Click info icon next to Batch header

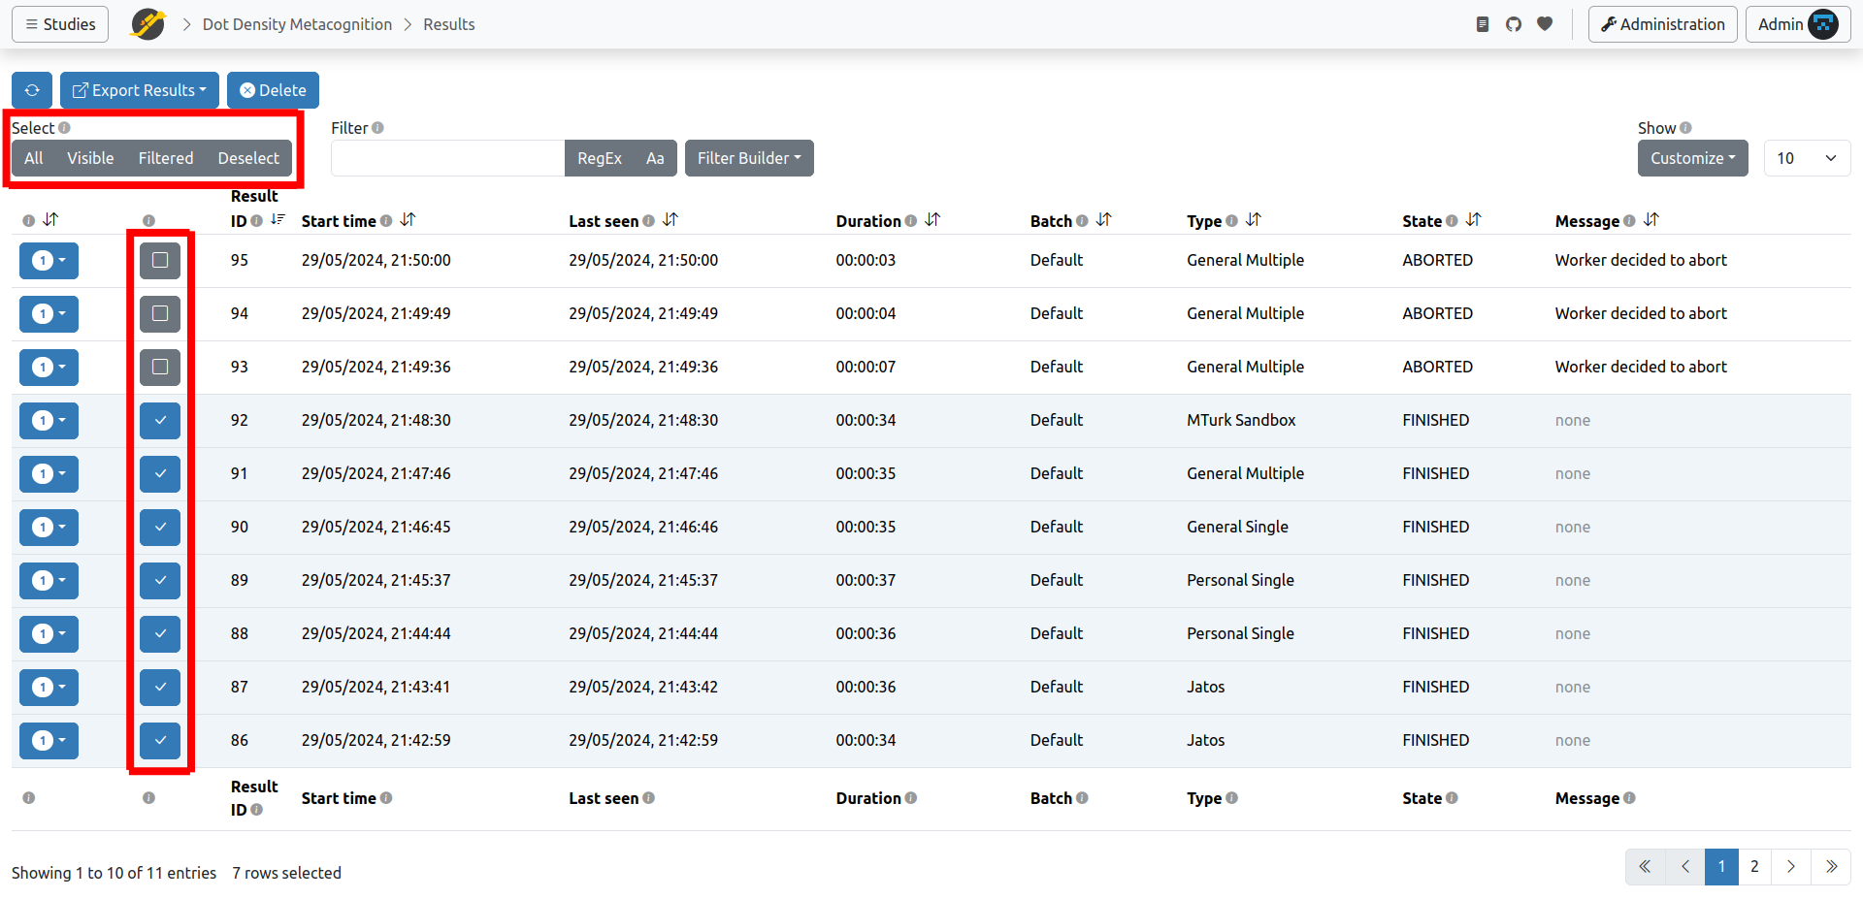tap(1082, 221)
